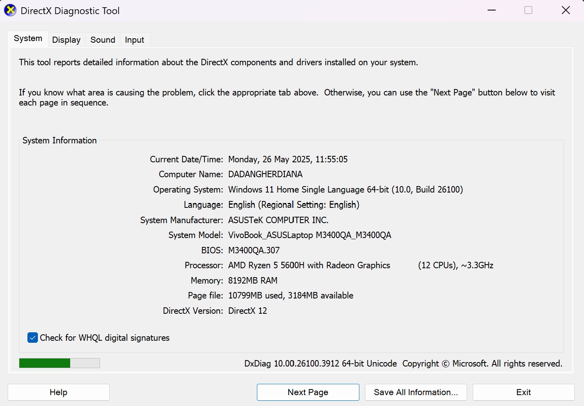Click the Page file label

coord(205,296)
